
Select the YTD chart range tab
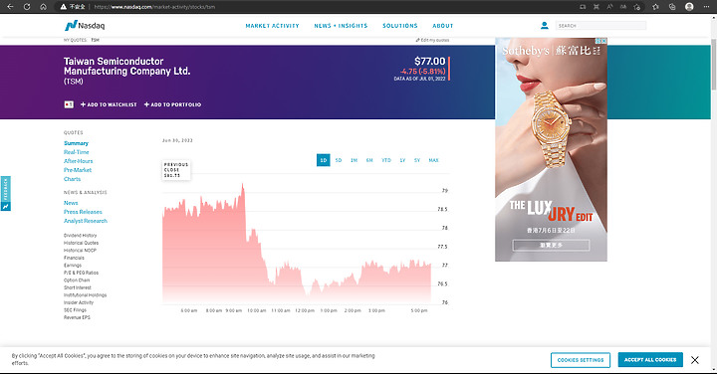pyautogui.click(x=386, y=160)
